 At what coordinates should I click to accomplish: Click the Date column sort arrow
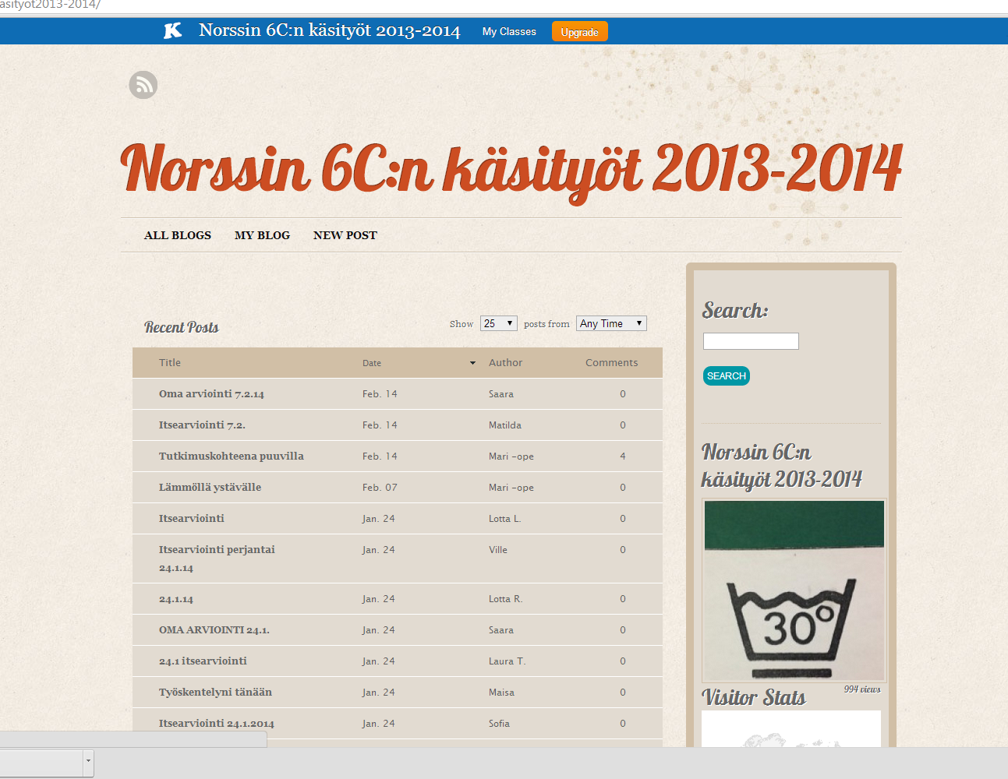[472, 363]
